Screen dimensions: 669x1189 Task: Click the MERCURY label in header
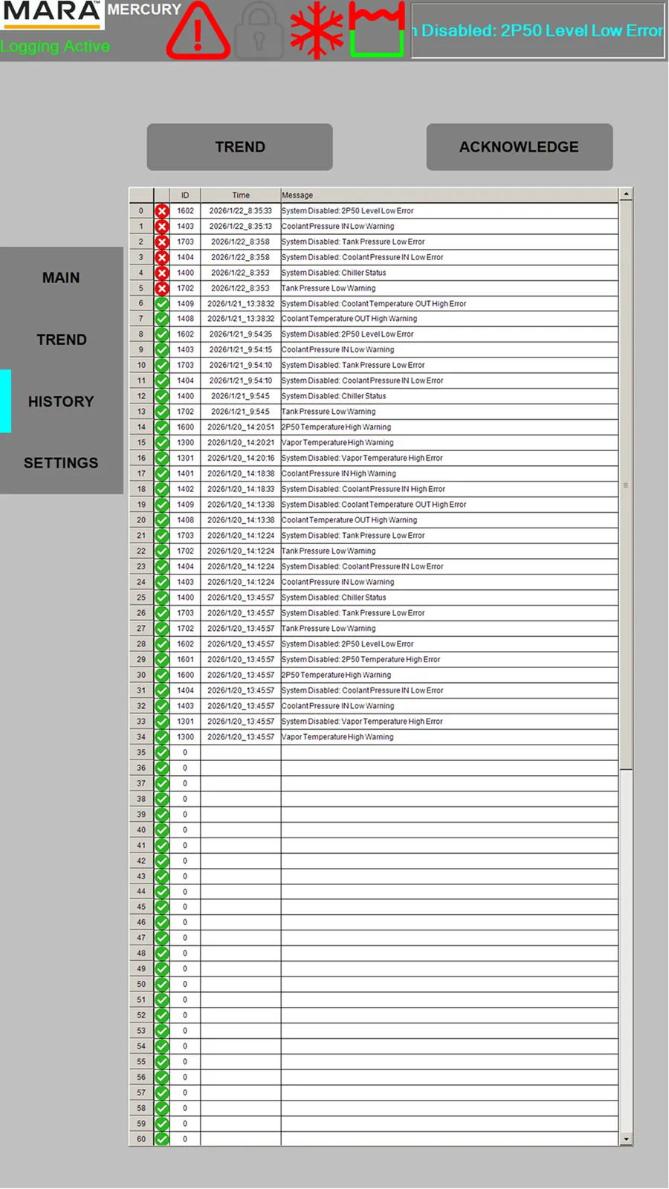[x=144, y=10]
